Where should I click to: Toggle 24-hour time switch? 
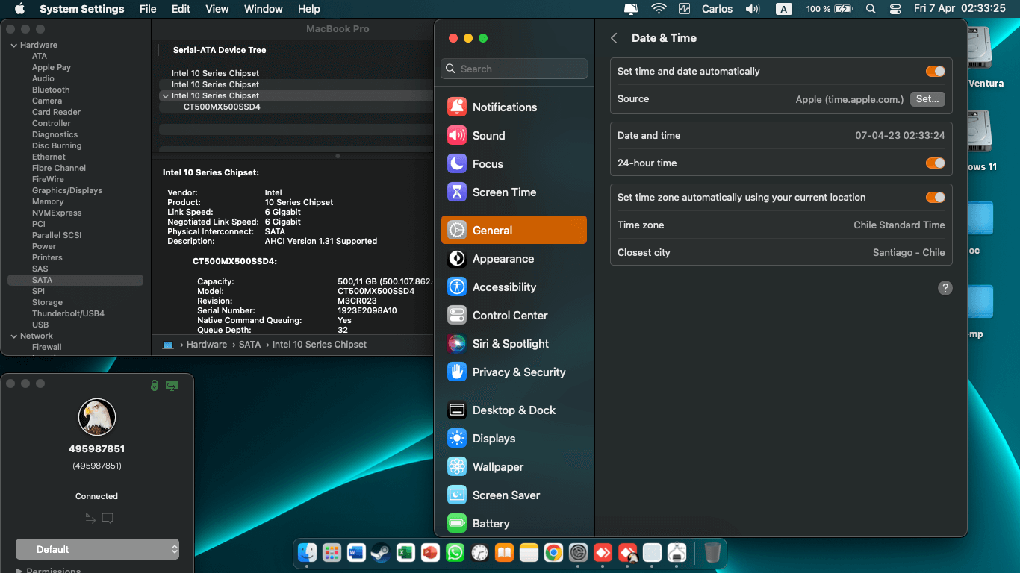936,163
